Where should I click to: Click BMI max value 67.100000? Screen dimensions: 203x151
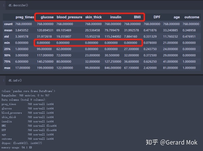click(x=131, y=68)
